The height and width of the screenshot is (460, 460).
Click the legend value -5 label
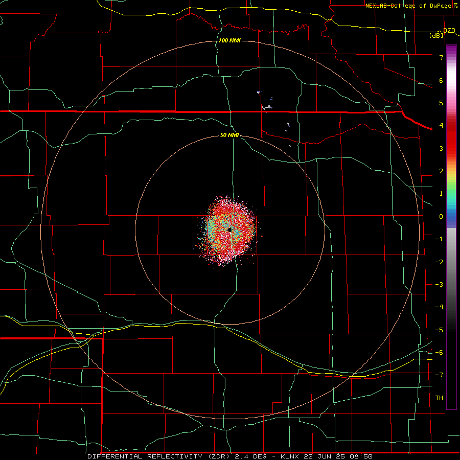click(439, 330)
